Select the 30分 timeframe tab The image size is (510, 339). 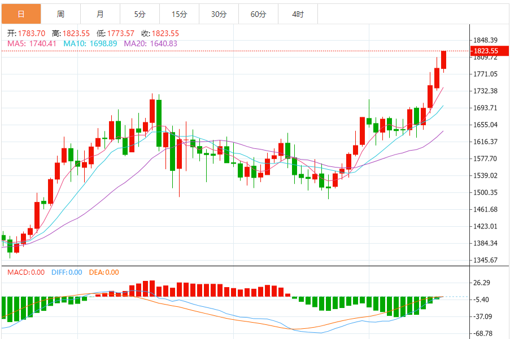coord(219,14)
